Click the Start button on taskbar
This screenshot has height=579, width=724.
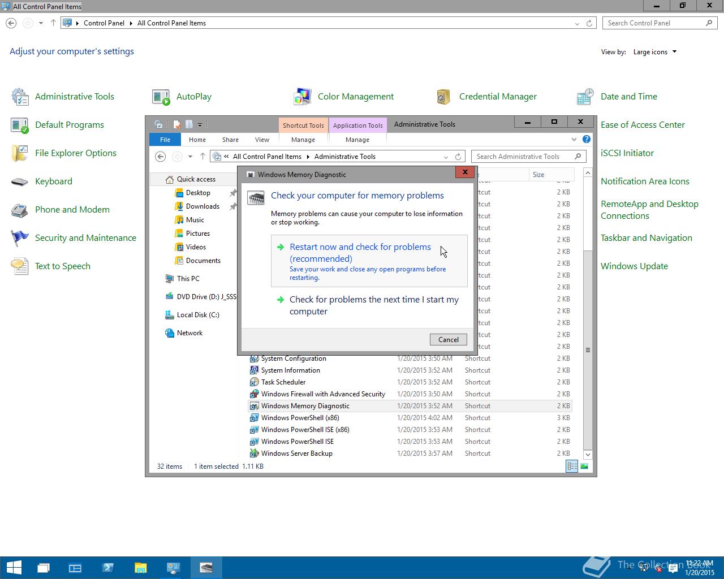click(x=14, y=568)
